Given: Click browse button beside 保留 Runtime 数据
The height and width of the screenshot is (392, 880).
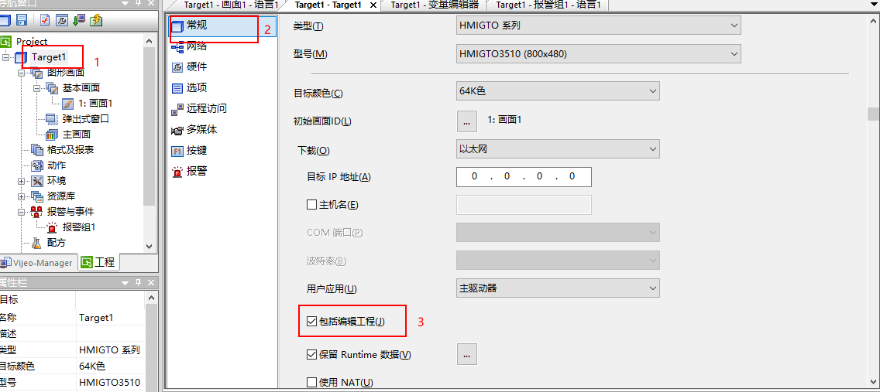Looking at the screenshot, I should click(466, 355).
